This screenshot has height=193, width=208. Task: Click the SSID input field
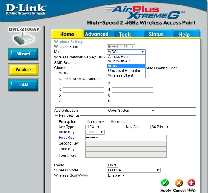click(160, 57)
